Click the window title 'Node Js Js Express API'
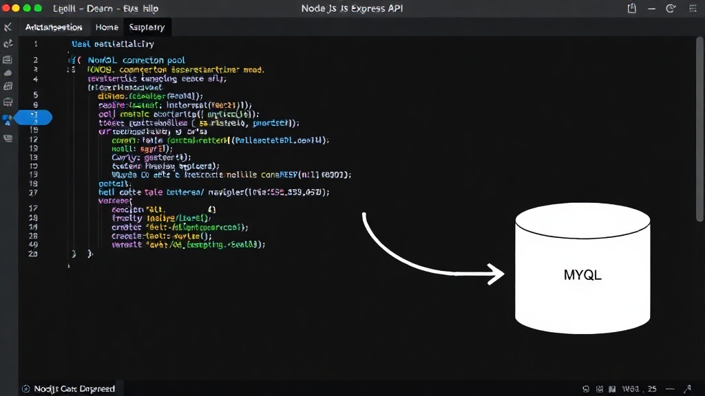Screen dimensions: 705x396 pos(352,8)
